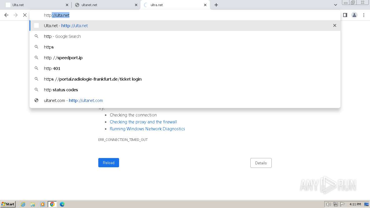Screen dimensions: 370x208
Task: Go back to the previous page
Action: [x=6, y=15]
